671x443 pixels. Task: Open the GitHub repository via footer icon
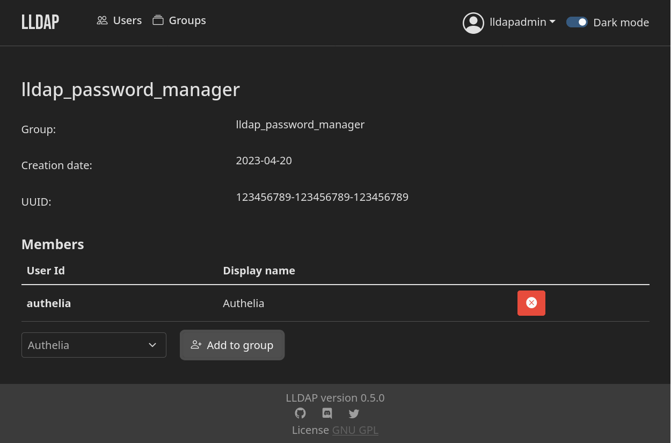[x=300, y=413]
